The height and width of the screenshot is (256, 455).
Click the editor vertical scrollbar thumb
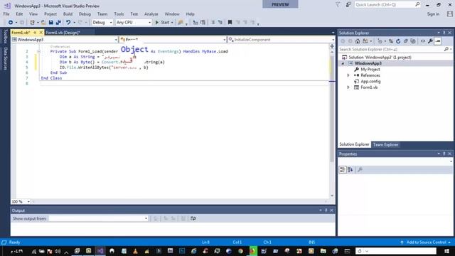[332, 109]
